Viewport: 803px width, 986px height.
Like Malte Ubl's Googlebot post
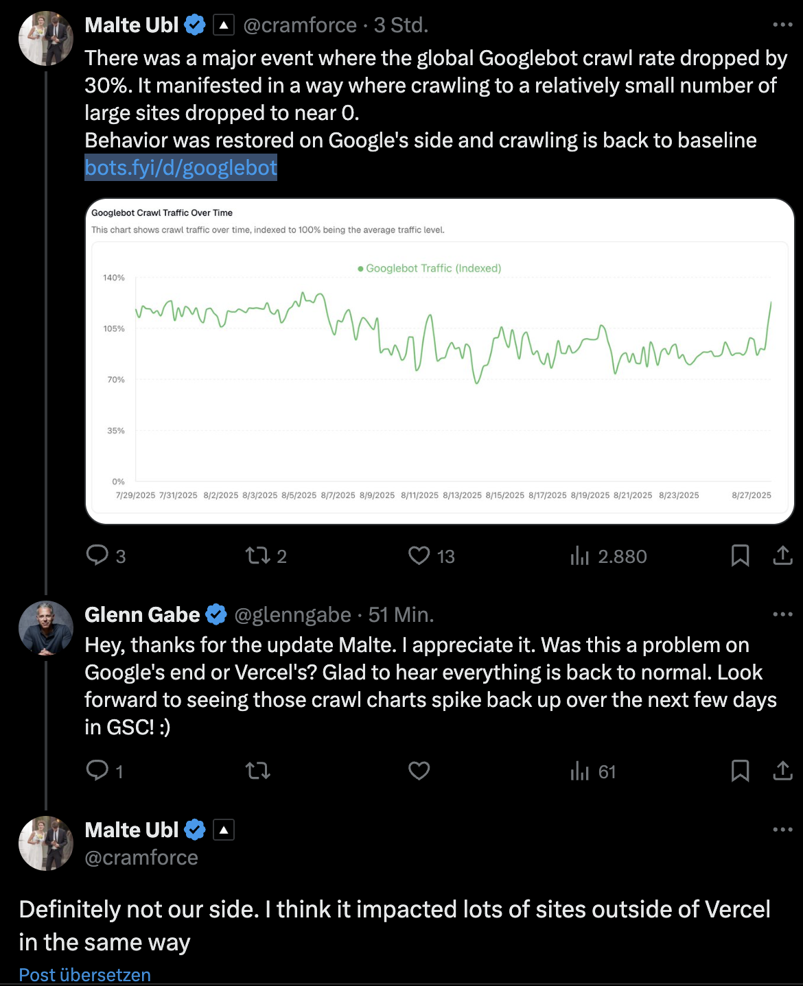(418, 556)
